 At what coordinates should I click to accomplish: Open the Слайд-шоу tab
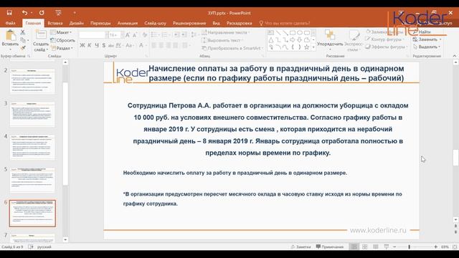point(155,23)
